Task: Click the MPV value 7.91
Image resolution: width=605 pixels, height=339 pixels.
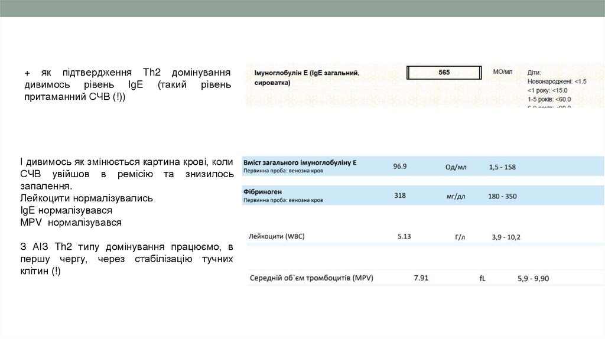Action: coord(421,278)
